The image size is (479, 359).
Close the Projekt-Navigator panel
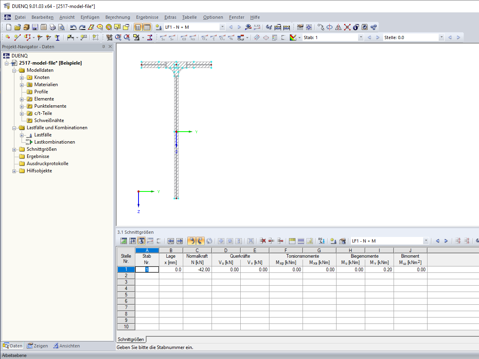tap(110, 47)
